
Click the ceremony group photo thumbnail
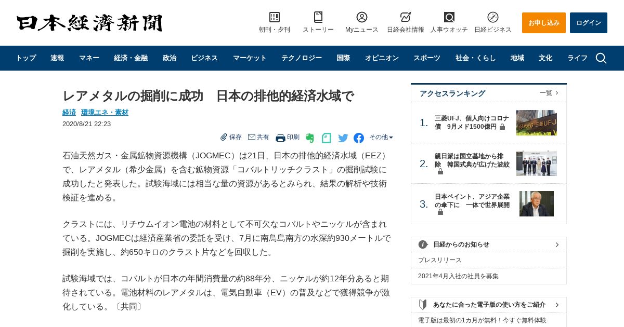coord(537,163)
